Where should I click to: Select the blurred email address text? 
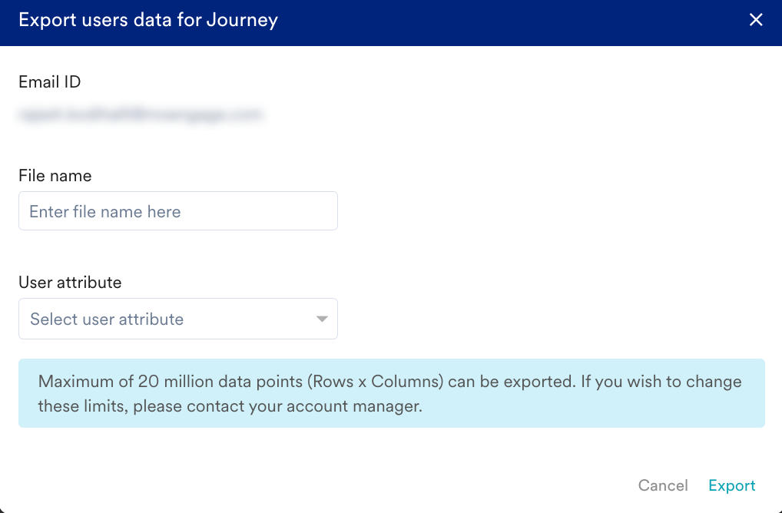coord(141,114)
